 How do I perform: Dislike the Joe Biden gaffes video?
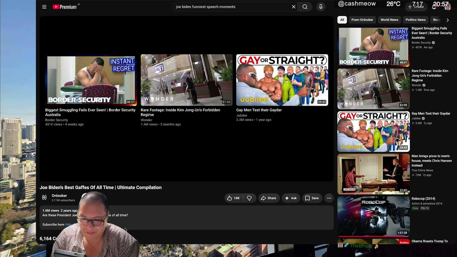coord(249,198)
